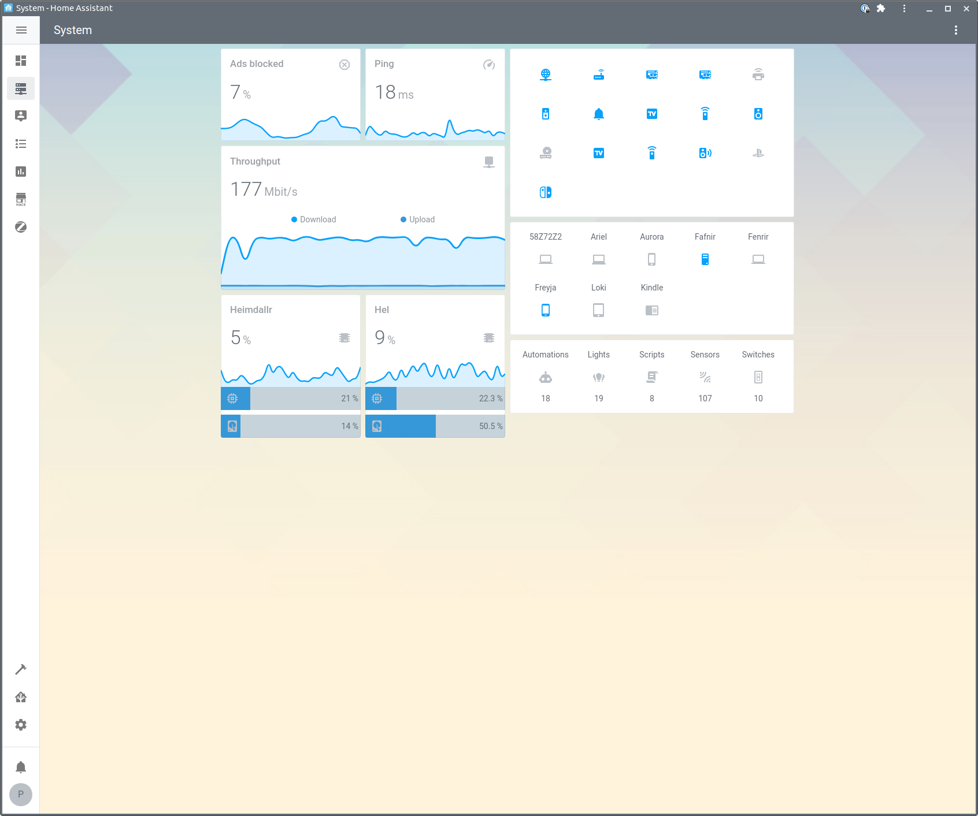Toggle the sidebar hamburger menu
The width and height of the screenshot is (978, 816).
(21, 30)
